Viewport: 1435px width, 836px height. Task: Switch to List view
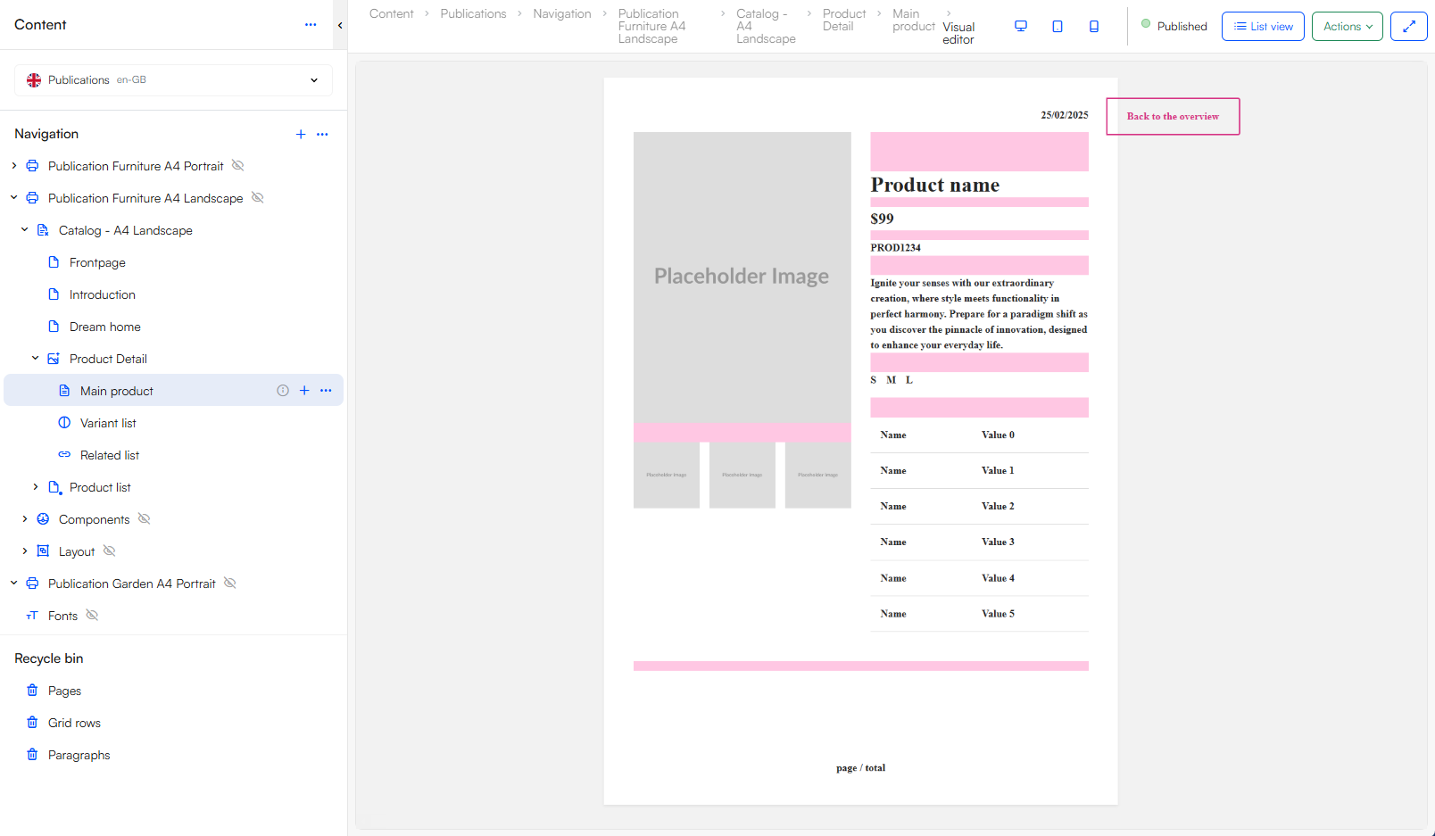pyautogui.click(x=1263, y=26)
